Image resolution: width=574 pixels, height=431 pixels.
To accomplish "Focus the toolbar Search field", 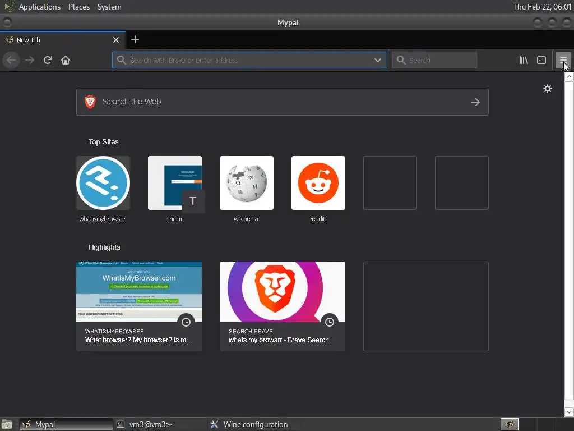I will click(x=434, y=60).
